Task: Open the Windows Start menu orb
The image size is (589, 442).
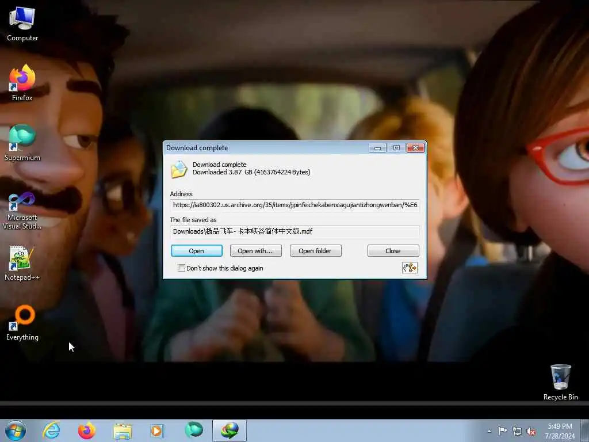Action: tap(16, 430)
